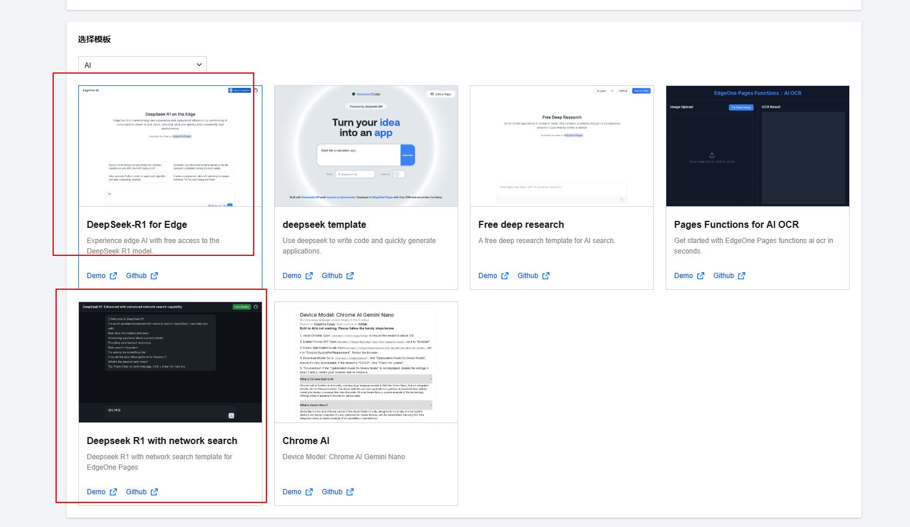Select the AI OCR template preview thumbnail

click(x=757, y=146)
